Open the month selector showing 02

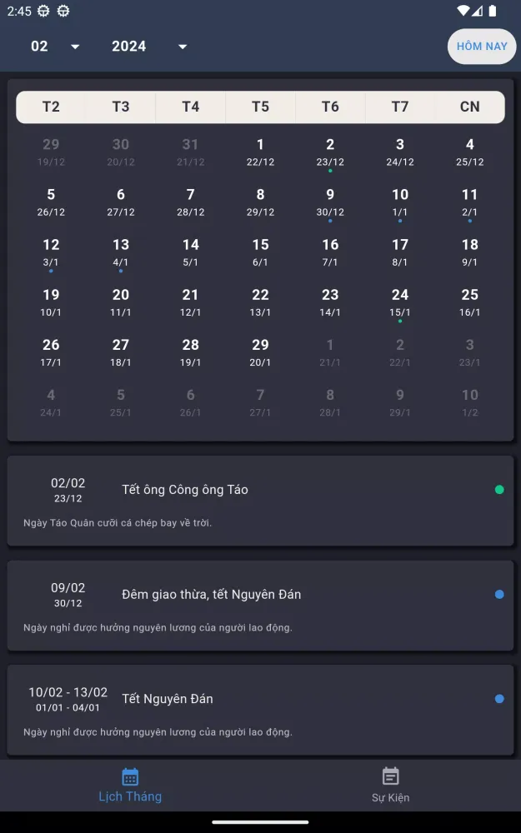pos(40,47)
